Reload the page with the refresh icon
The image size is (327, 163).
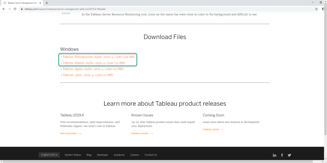(x=15, y=9)
